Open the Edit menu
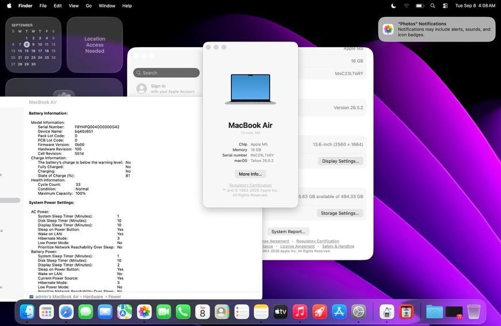This screenshot has width=501, height=326. (x=58, y=6)
